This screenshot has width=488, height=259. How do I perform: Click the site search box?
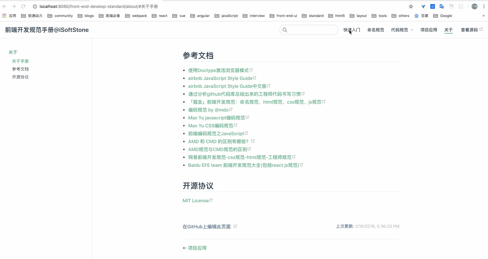309,30
